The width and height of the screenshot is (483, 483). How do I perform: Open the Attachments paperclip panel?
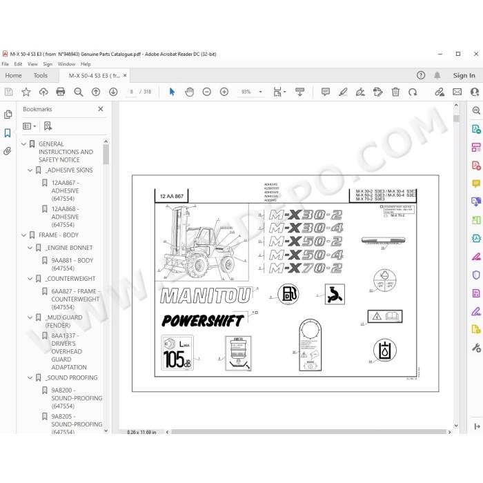8,151
